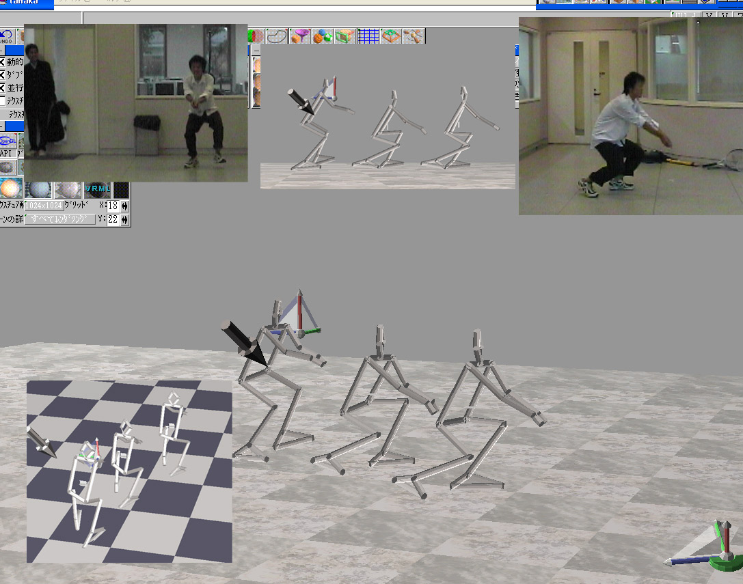Click the black color swatch beside VRML
The height and width of the screenshot is (584, 743).
click(x=121, y=190)
